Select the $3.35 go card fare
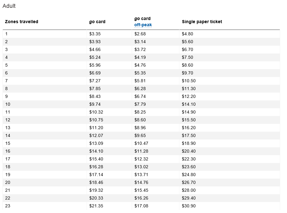The image size is (287, 213). (95, 34)
